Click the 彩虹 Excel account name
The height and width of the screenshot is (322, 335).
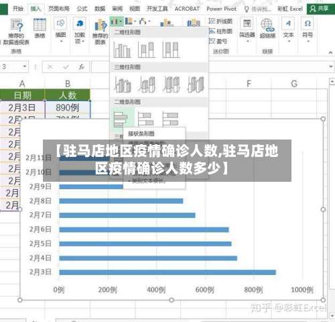[290, 9]
